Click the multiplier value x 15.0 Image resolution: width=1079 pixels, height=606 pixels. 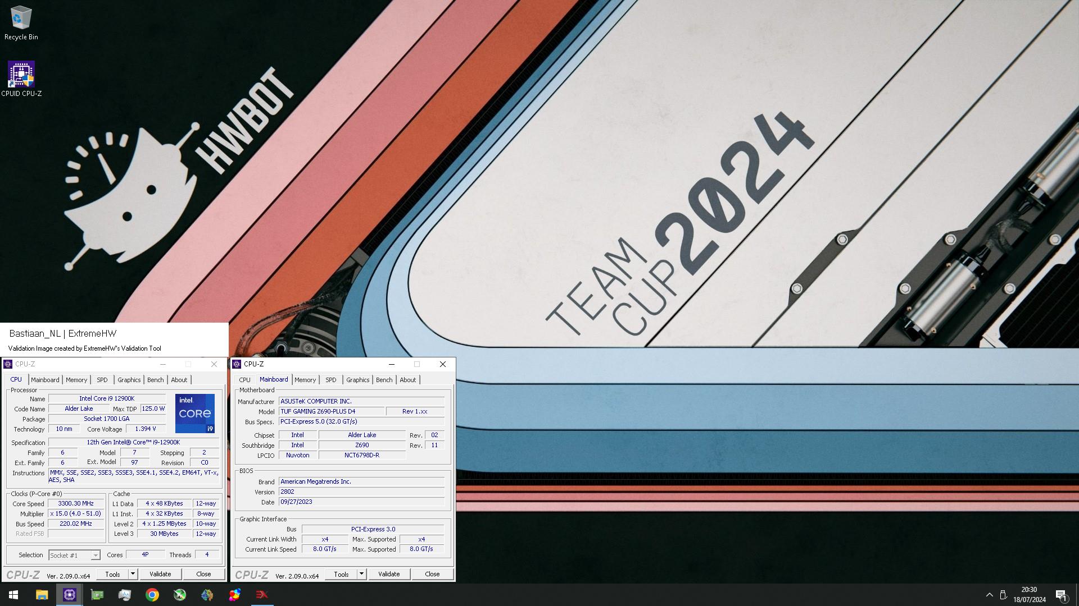click(x=76, y=514)
